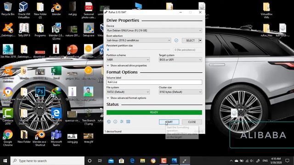The image size is (294, 165).
Task: Select the Google Chrome desktop shortcut
Action: pyautogui.click(x=8, y=138)
